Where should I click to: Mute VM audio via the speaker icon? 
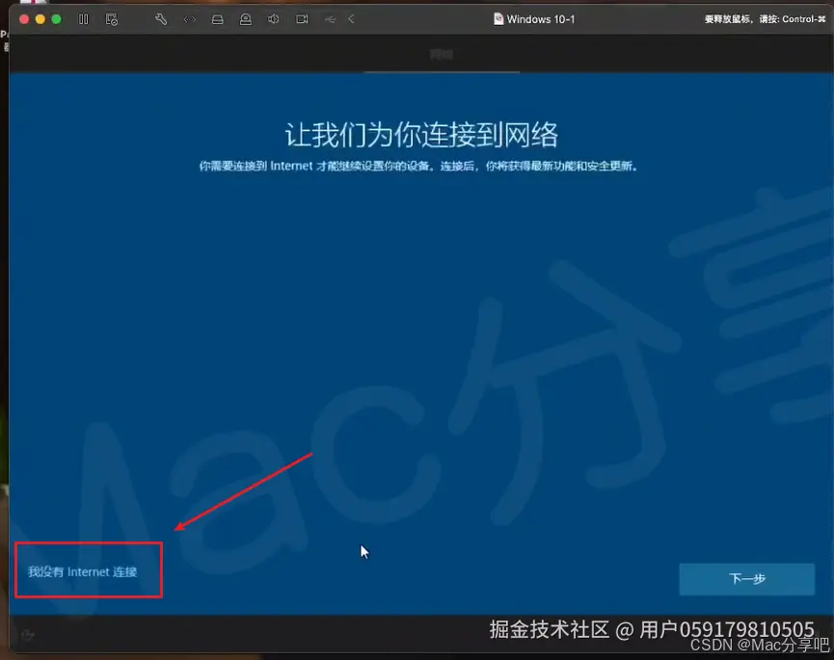[x=274, y=18]
